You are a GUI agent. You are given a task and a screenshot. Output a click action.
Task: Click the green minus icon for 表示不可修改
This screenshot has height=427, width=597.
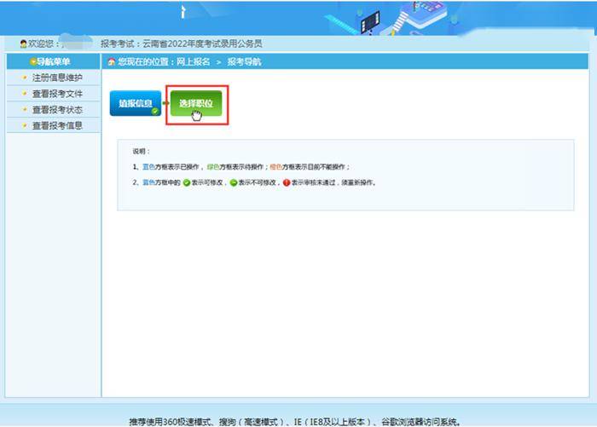pos(233,182)
